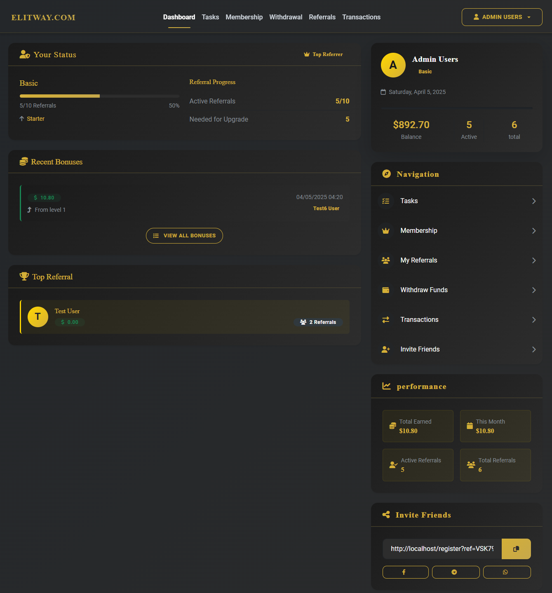Click the Transactions row chevron
Viewport: 552px width, 593px height.
(534, 320)
